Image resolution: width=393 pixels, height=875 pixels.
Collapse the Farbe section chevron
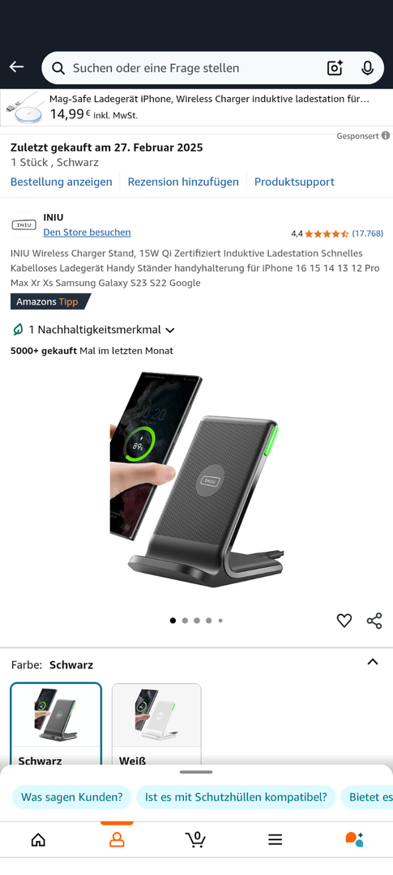[373, 662]
